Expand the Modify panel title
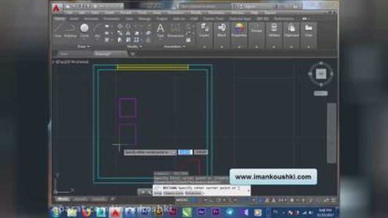Screen dimensions: 388x218 click(x=134, y=47)
